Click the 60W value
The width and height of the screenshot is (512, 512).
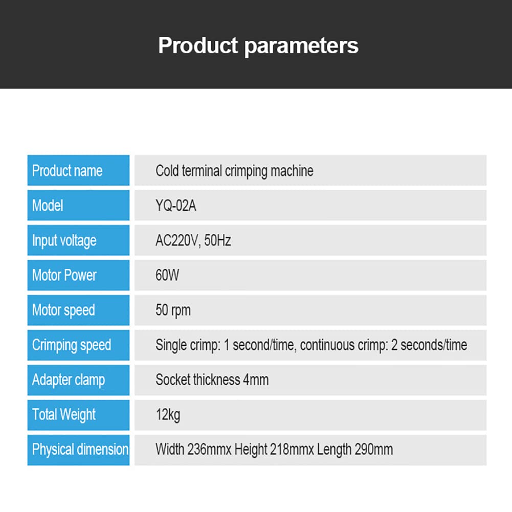coord(167,275)
